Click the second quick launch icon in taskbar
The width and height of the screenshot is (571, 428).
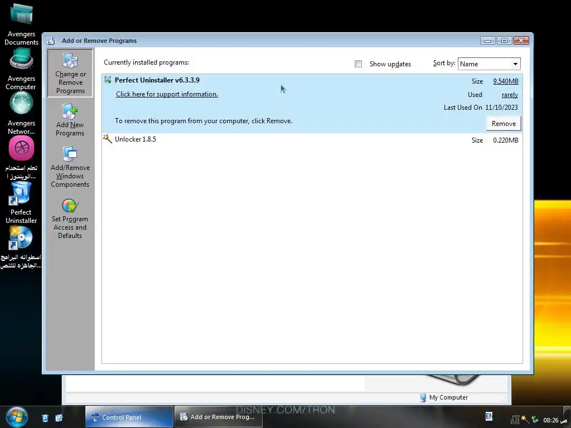tap(59, 417)
